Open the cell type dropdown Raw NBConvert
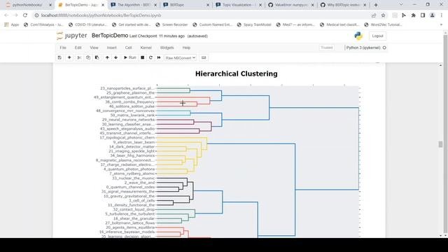Image resolution: width=448 pixels, height=252 pixels. pyautogui.click(x=181, y=57)
